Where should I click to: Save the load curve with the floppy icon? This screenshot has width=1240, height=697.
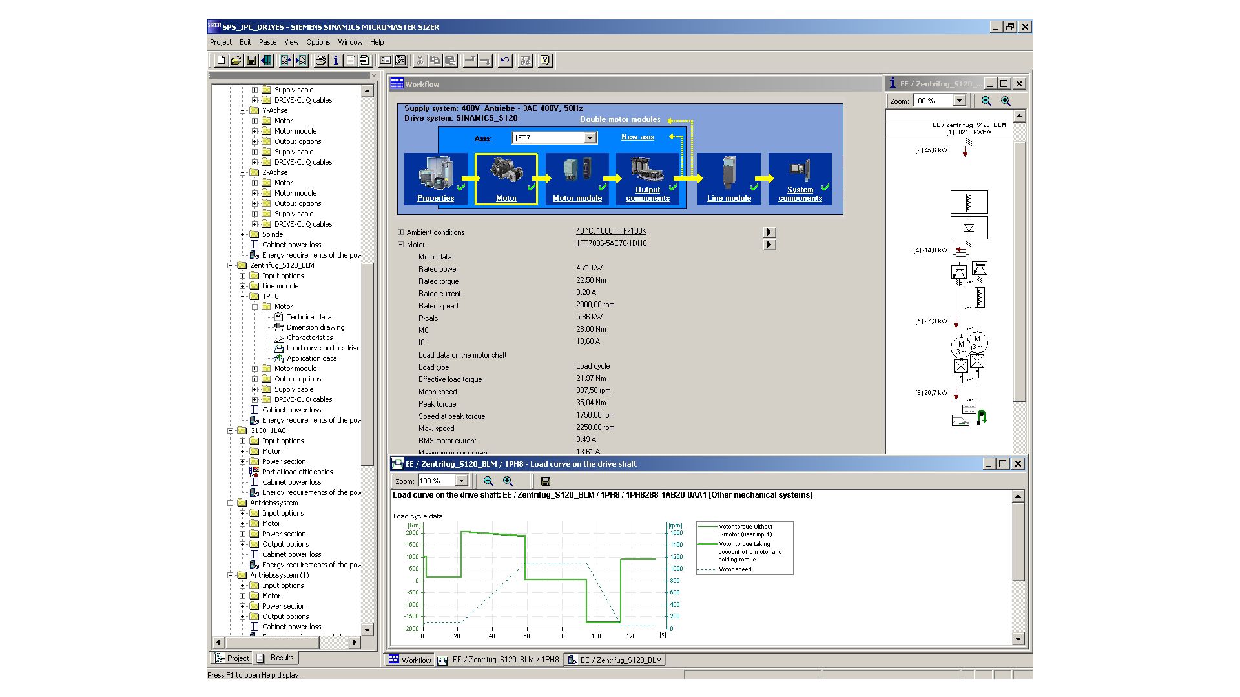pos(546,481)
